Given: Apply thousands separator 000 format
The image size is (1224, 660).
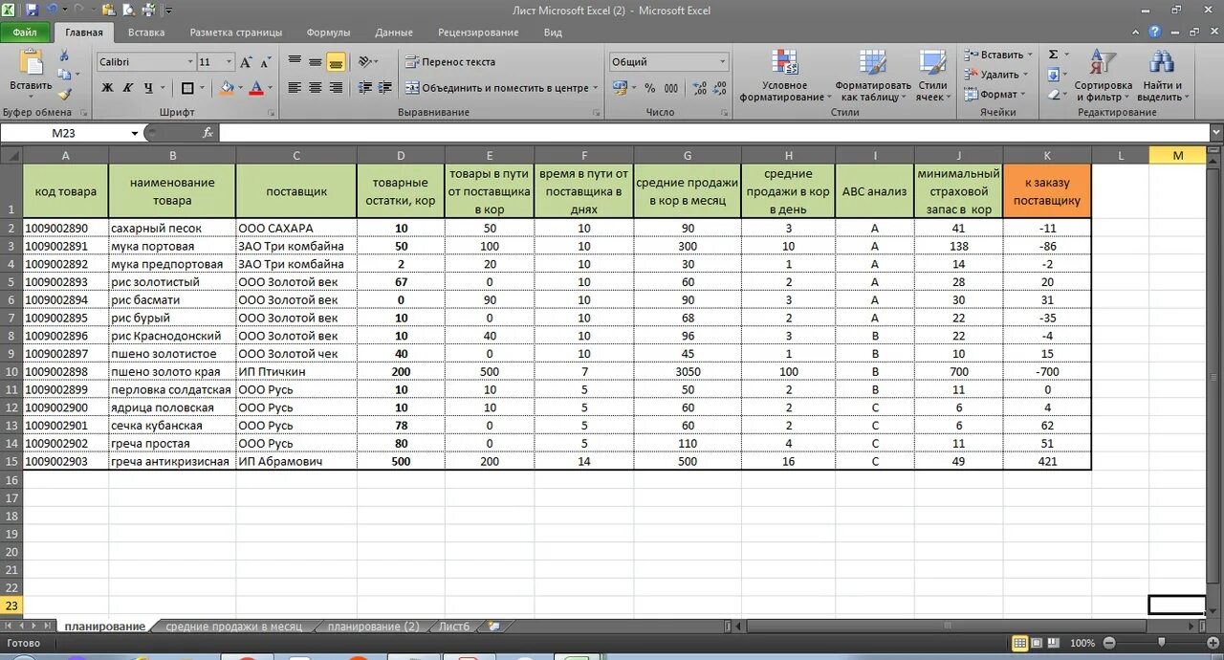Looking at the screenshot, I should click(x=671, y=88).
